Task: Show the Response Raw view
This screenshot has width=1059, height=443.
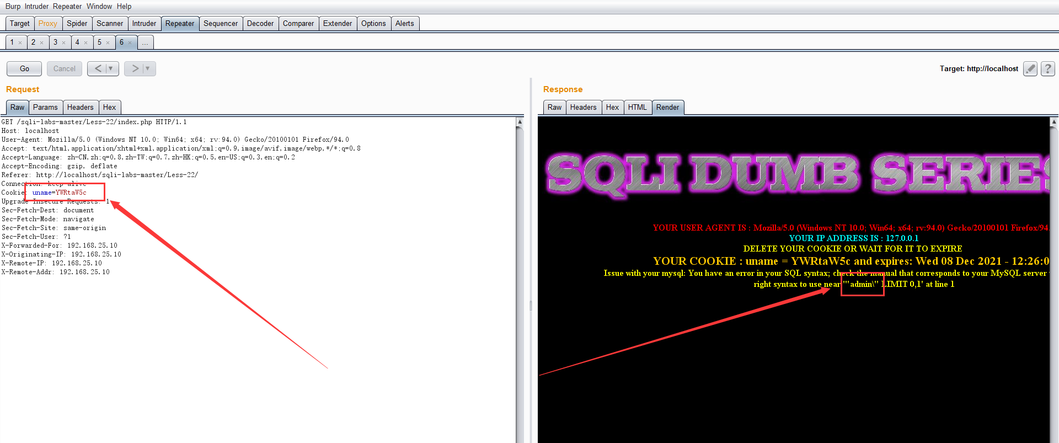Action: point(555,108)
